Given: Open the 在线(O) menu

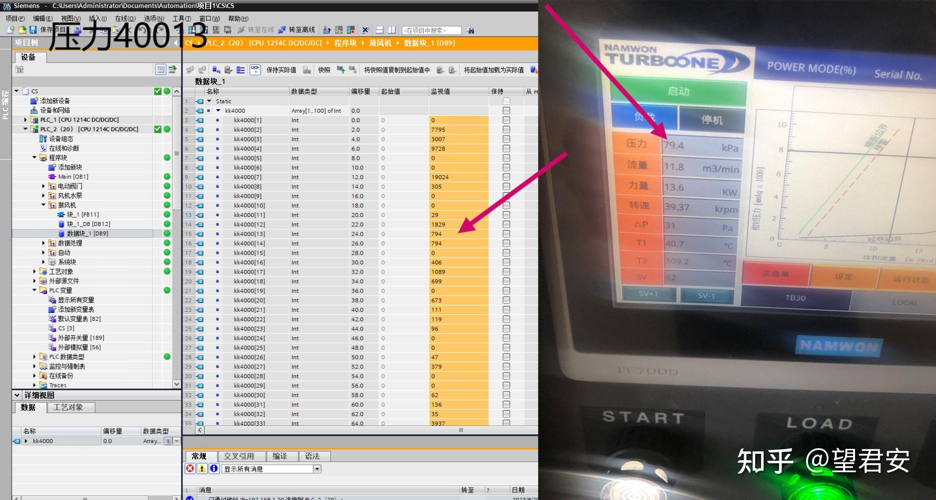Looking at the screenshot, I should (125, 18).
